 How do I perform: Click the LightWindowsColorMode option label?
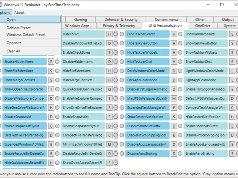pos(206,71)
